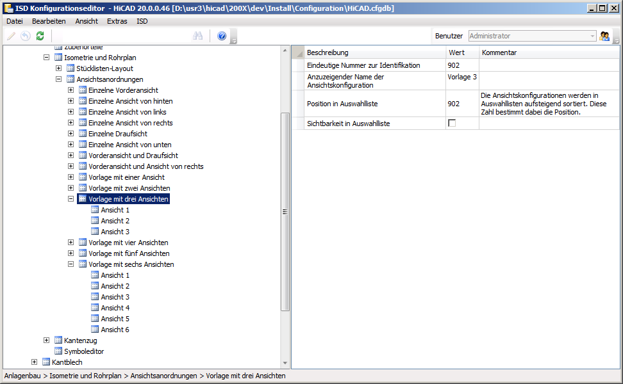Expand Einzelne Vorderansicht node
The width and height of the screenshot is (623, 384).
coord(71,90)
